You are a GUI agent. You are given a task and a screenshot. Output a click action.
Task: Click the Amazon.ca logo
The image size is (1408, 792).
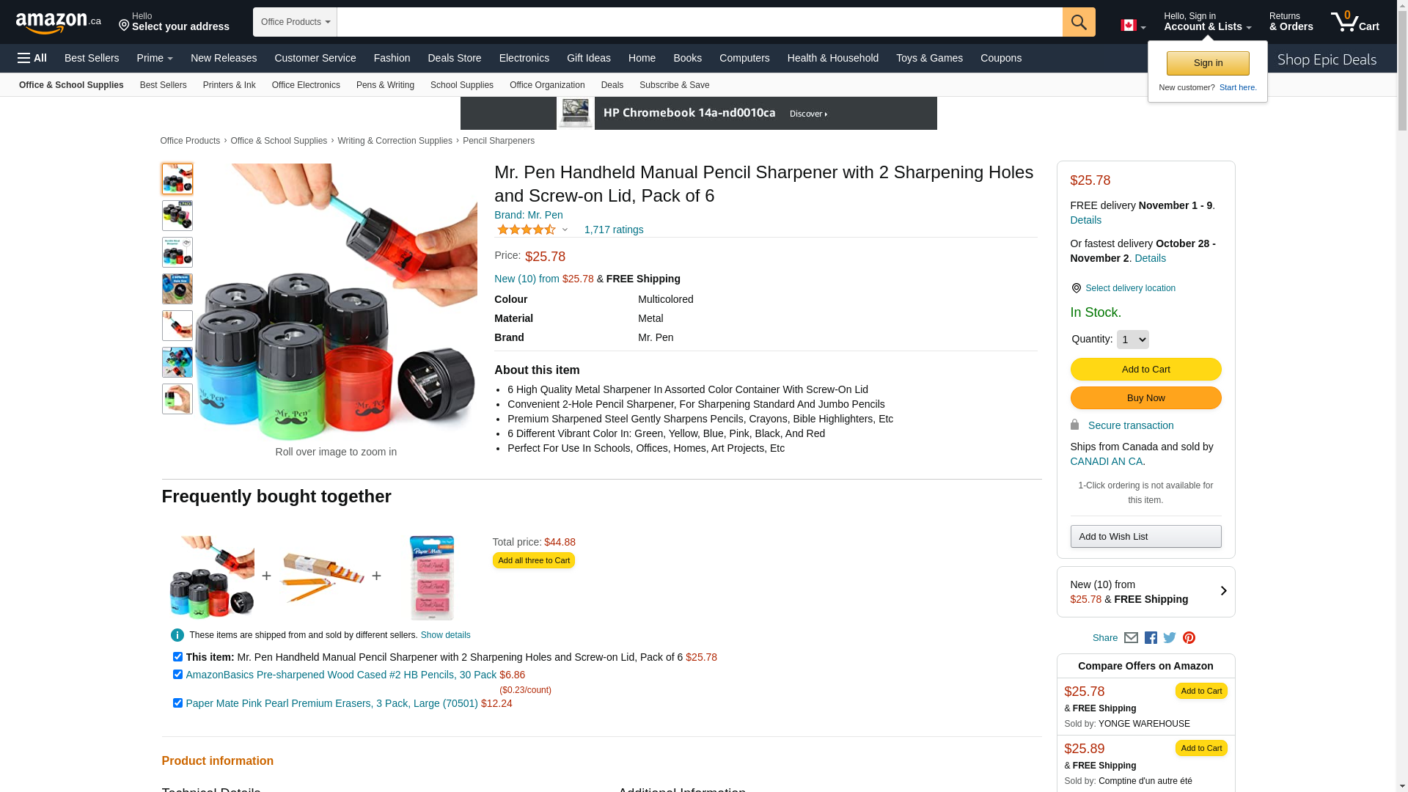pos(59,23)
